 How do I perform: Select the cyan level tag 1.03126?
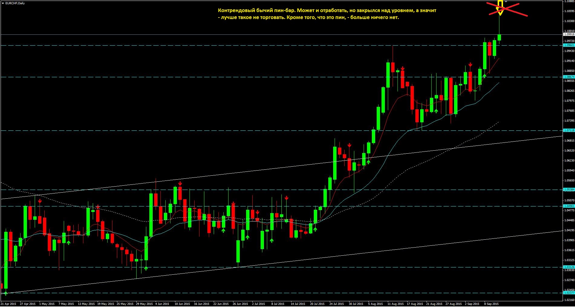[x=569, y=267]
